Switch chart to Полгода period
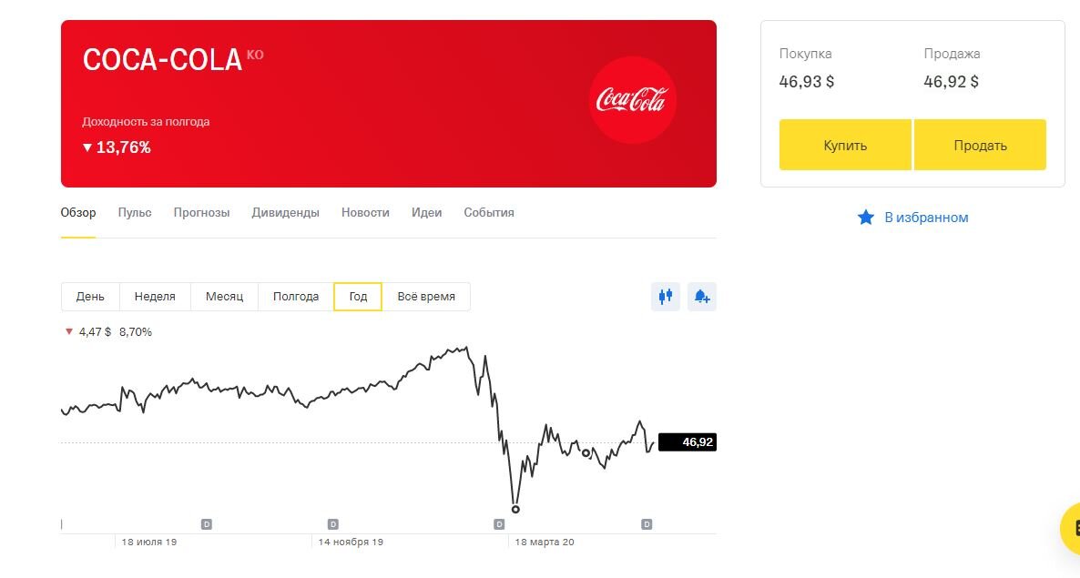The height and width of the screenshot is (578, 1080). point(295,297)
